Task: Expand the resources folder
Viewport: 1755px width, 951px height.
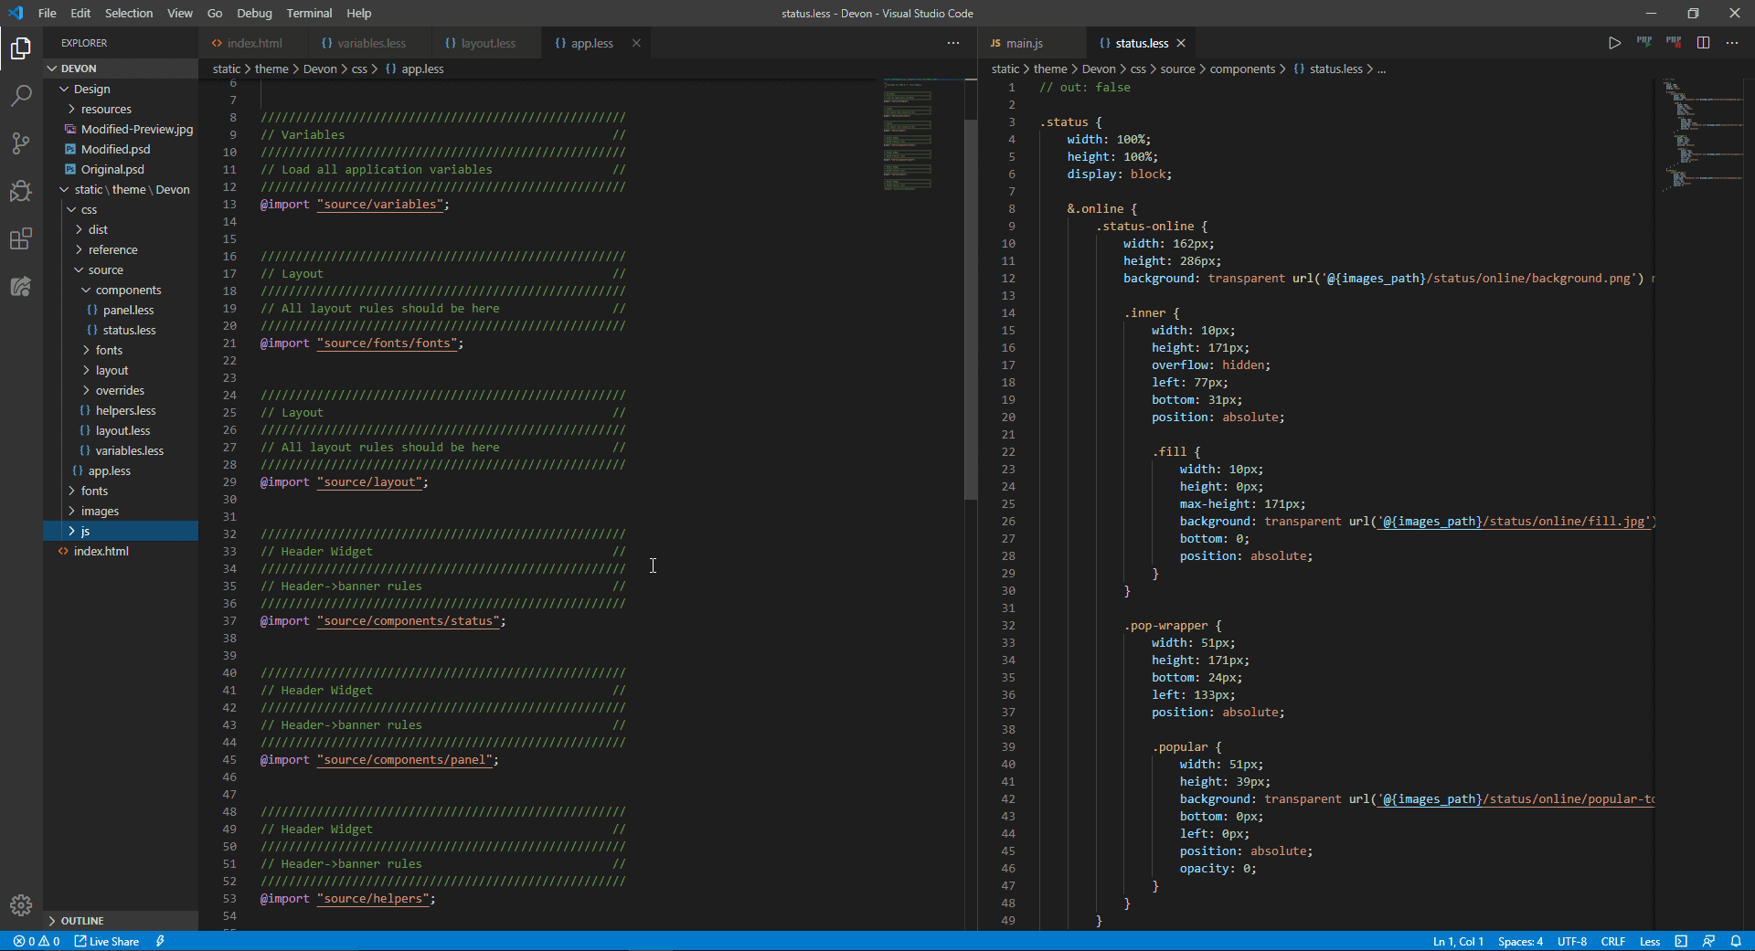Action: pos(121,109)
